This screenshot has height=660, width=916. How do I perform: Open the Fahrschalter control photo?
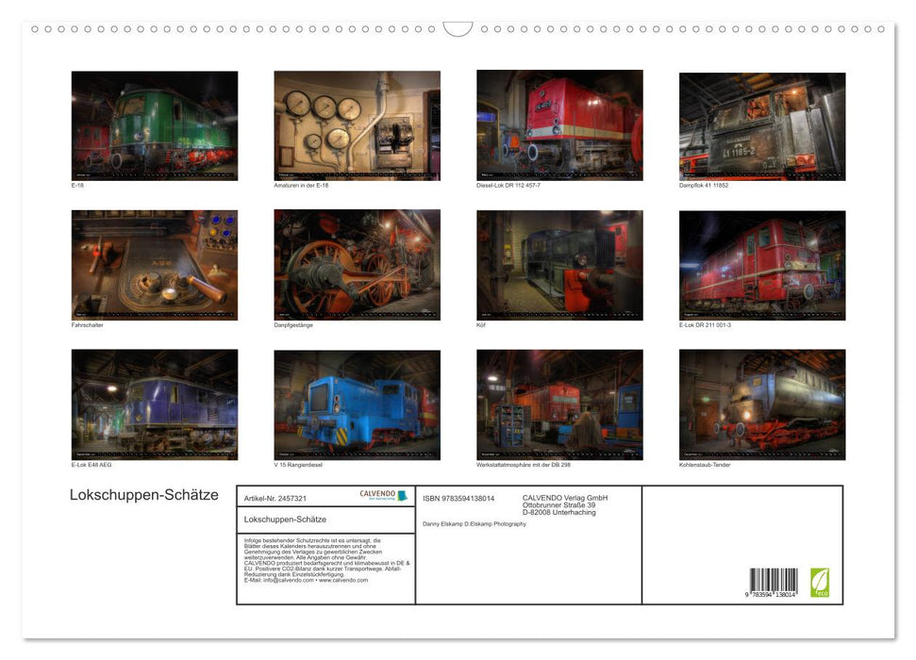[155, 265]
